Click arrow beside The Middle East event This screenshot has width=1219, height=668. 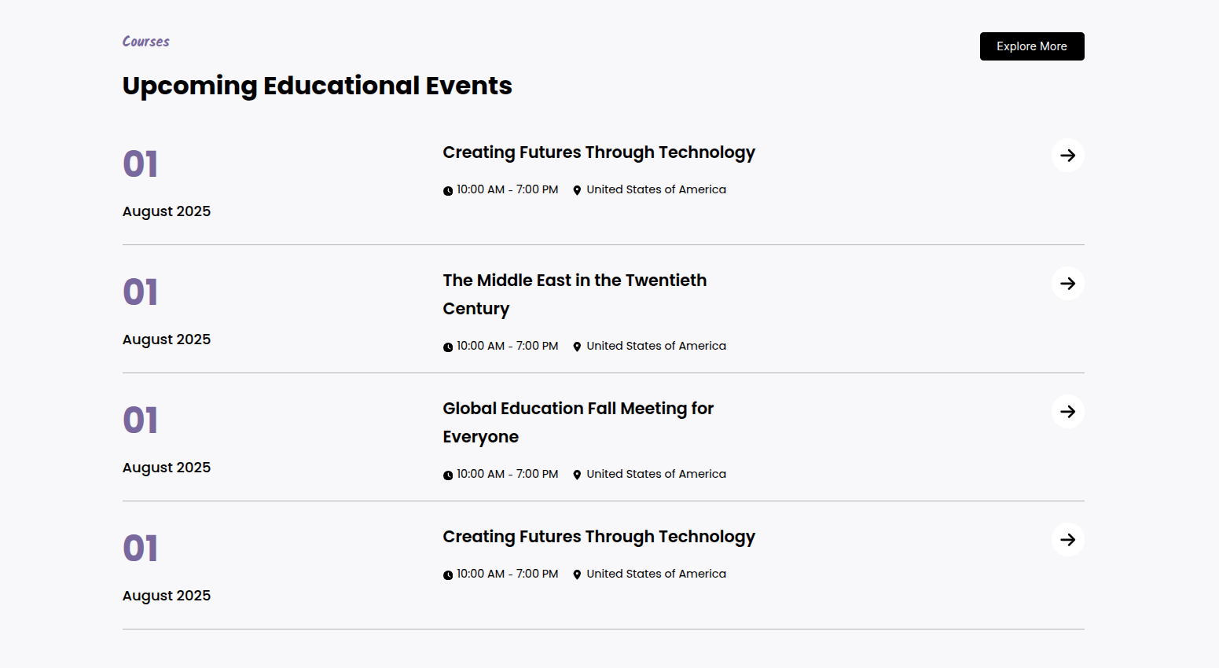point(1067,284)
